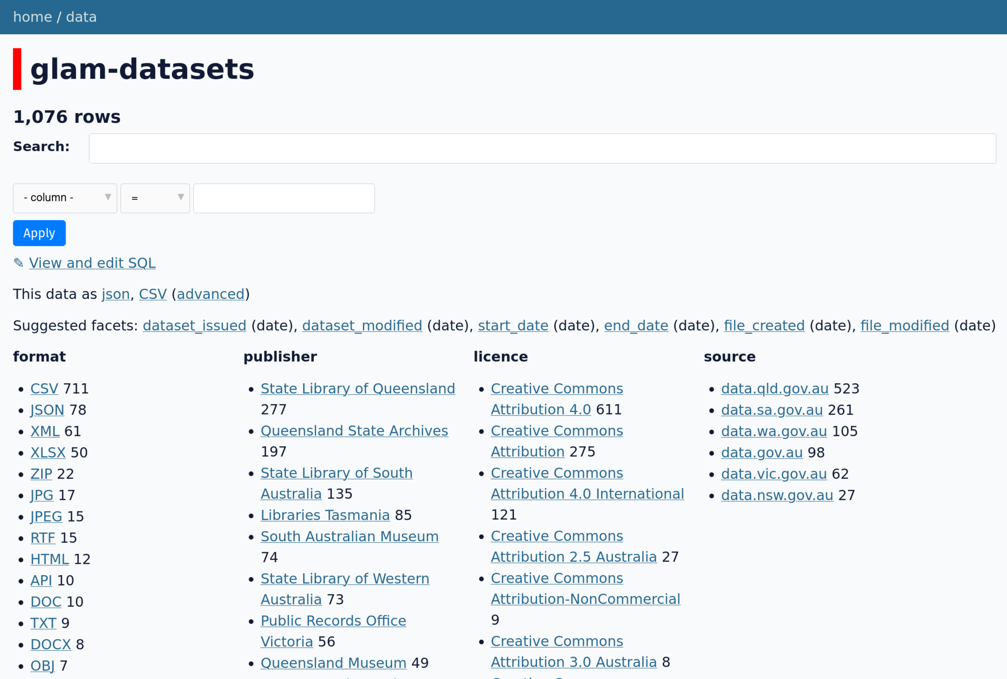
Task: Filter source by data.nsw.gov.au
Action: click(x=777, y=495)
